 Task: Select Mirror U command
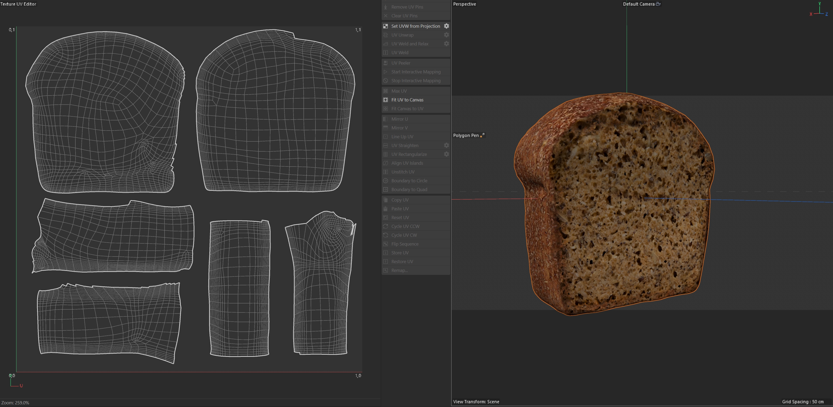click(x=399, y=119)
